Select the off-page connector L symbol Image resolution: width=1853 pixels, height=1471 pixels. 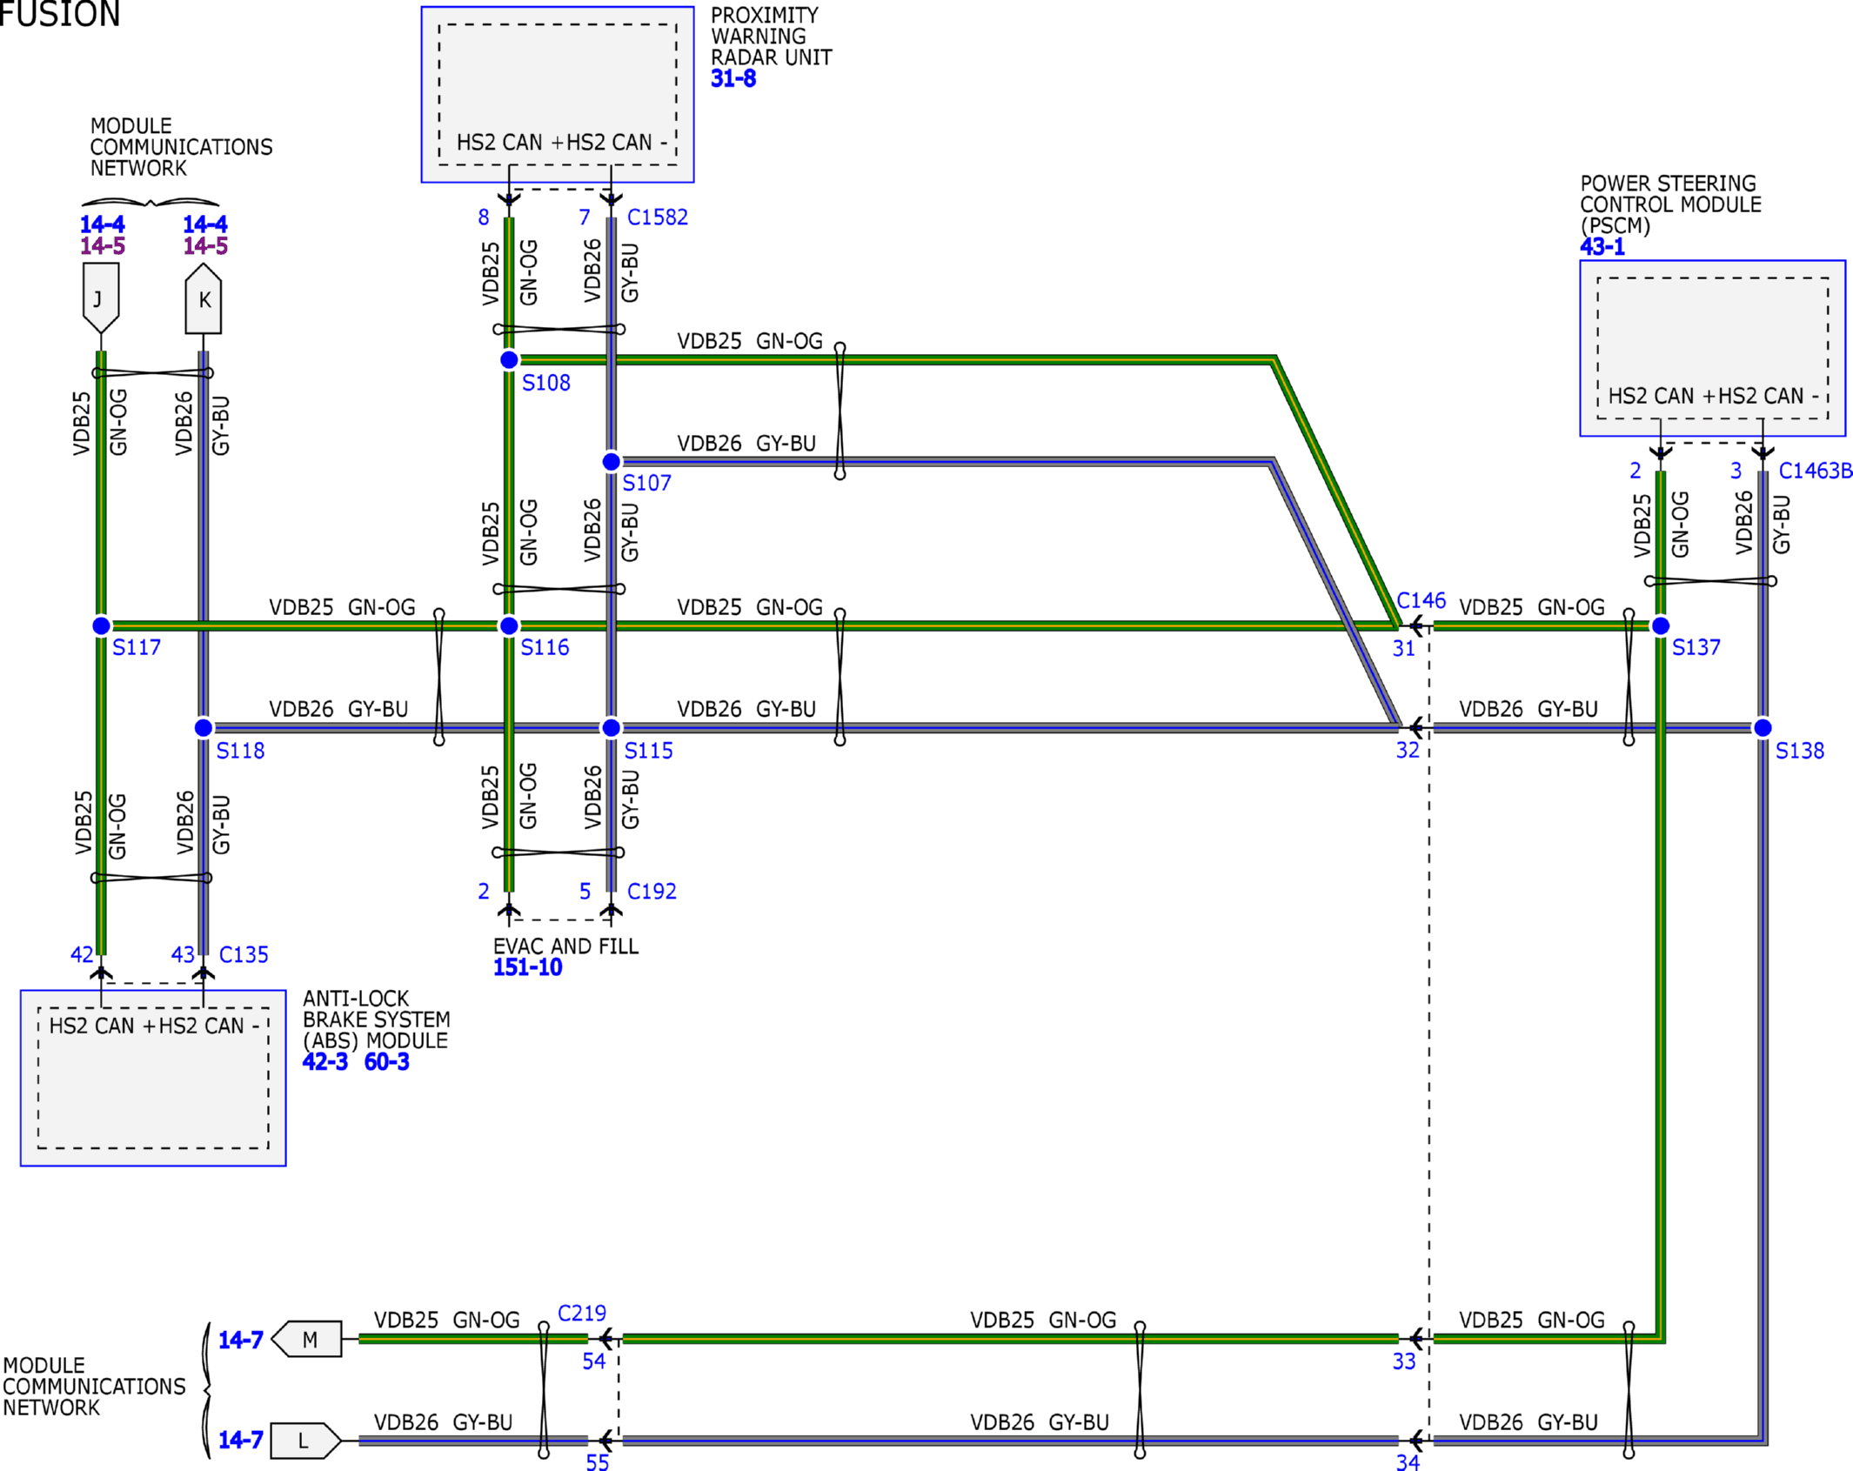(306, 1440)
